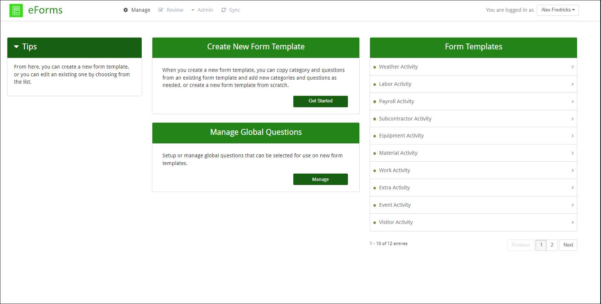Click the Previous pagination button

tap(521, 245)
